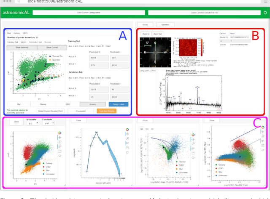The image size is (270, 199).
Task: Click Reset icon on g-i scatter plot toolbar
Action: (x=60, y=156)
